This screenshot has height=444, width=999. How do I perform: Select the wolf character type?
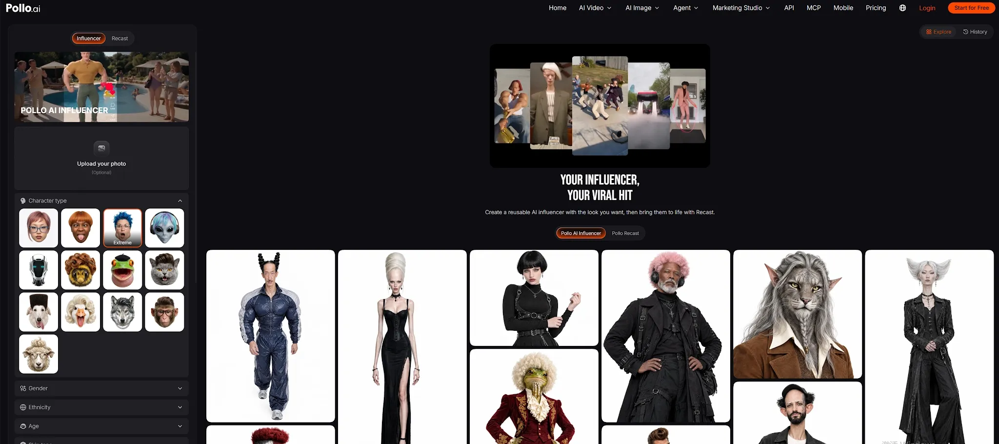point(122,312)
